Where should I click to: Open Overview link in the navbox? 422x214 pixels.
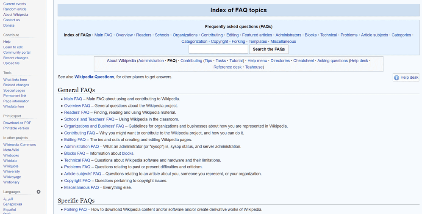[x=124, y=35]
